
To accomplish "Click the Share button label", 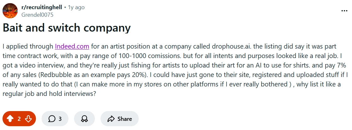I will pyautogui.click(x=124, y=119).
